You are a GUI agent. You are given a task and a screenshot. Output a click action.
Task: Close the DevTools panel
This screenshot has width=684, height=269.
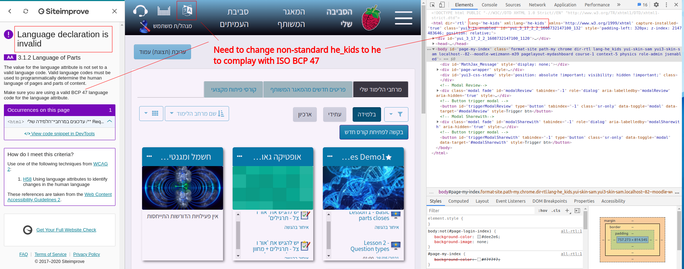click(676, 5)
